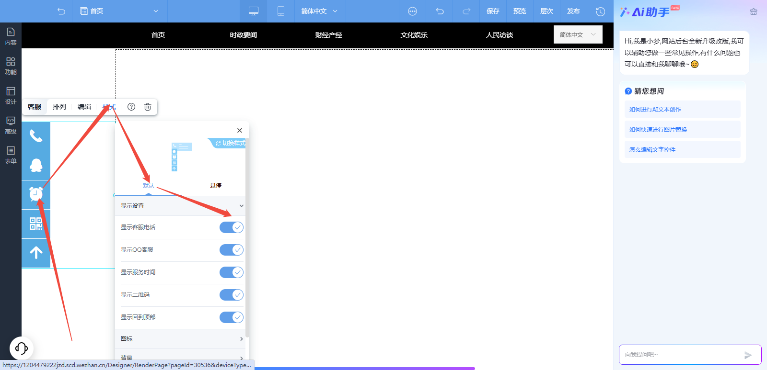Click the style panel vertical scrollbar

click(247, 237)
